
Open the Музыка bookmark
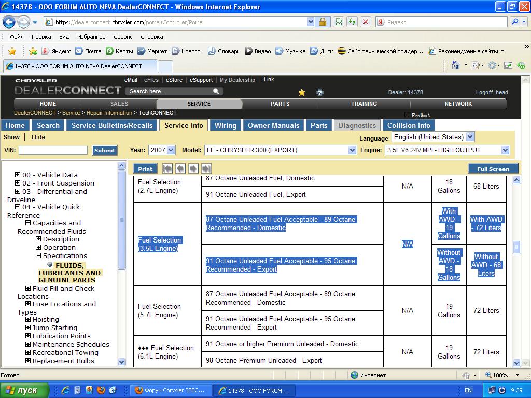[x=290, y=51]
